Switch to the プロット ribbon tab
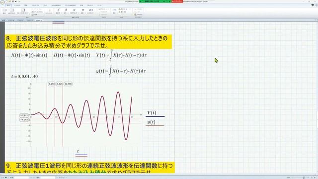 (45, 5)
